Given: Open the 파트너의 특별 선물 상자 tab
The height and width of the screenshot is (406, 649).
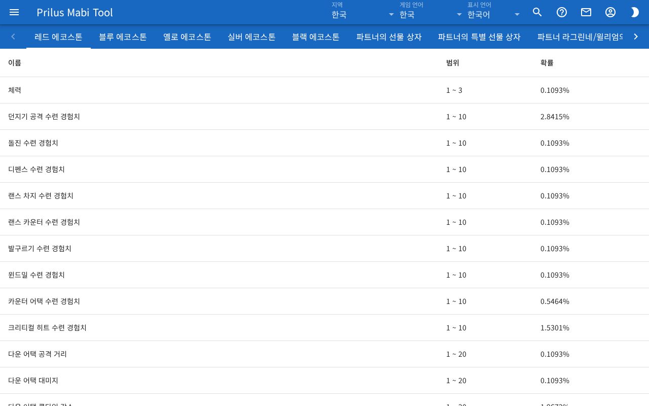Looking at the screenshot, I should 479,37.
